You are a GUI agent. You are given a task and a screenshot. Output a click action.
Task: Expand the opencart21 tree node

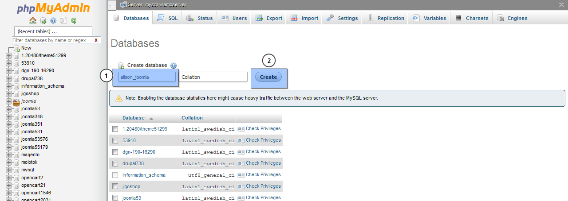click(x=9, y=185)
